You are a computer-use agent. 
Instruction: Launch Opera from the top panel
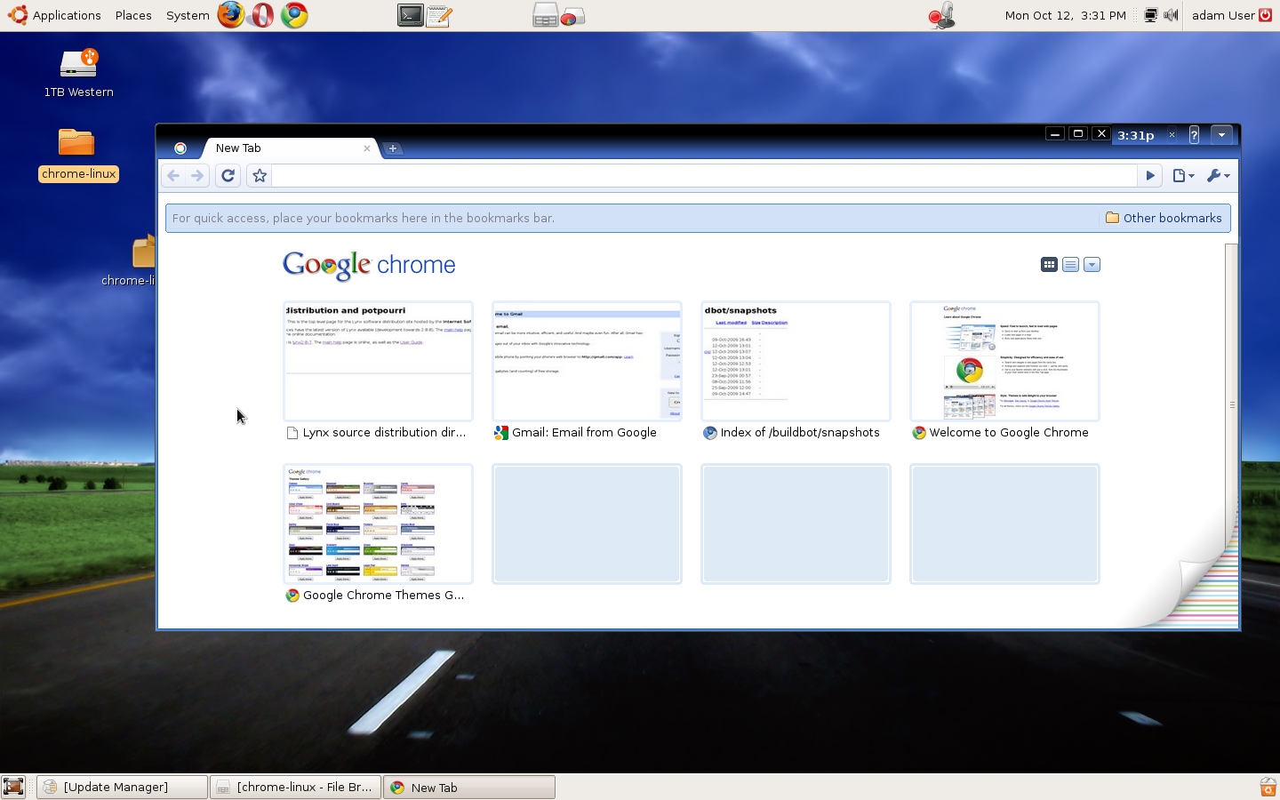tap(262, 15)
